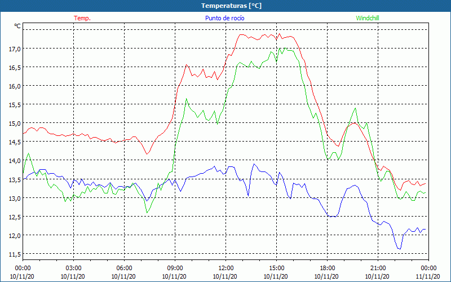Click the 11,5 y-axis value
This screenshot has height=282, width=451.
pos(15,254)
